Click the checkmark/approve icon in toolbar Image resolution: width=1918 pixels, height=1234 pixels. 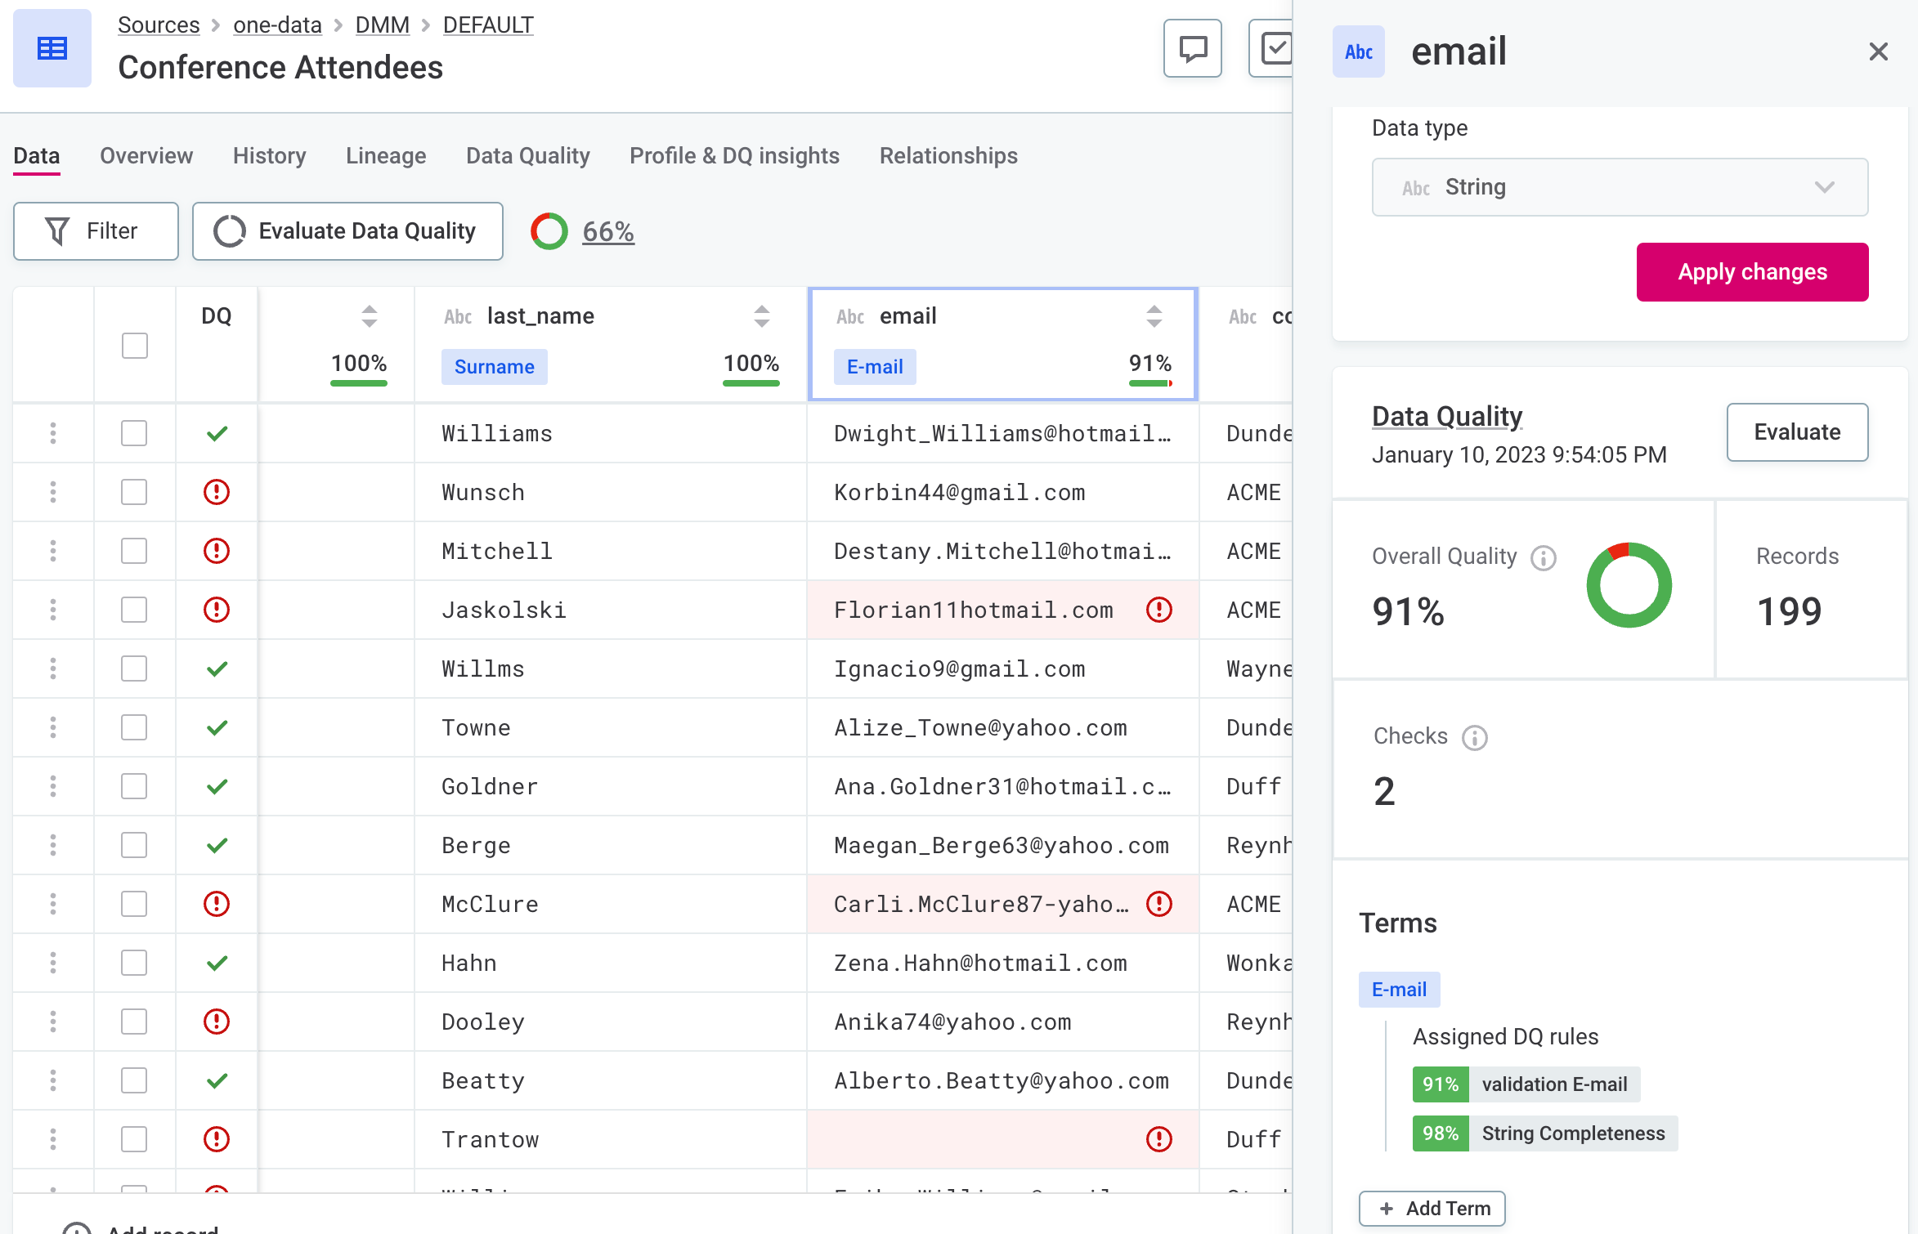[1276, 51]
